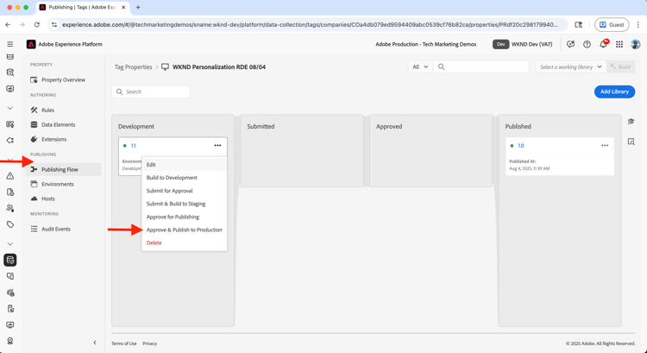Click the monitor icon beside WKND Personalization title
647x353 pixels.
point(165,66)
